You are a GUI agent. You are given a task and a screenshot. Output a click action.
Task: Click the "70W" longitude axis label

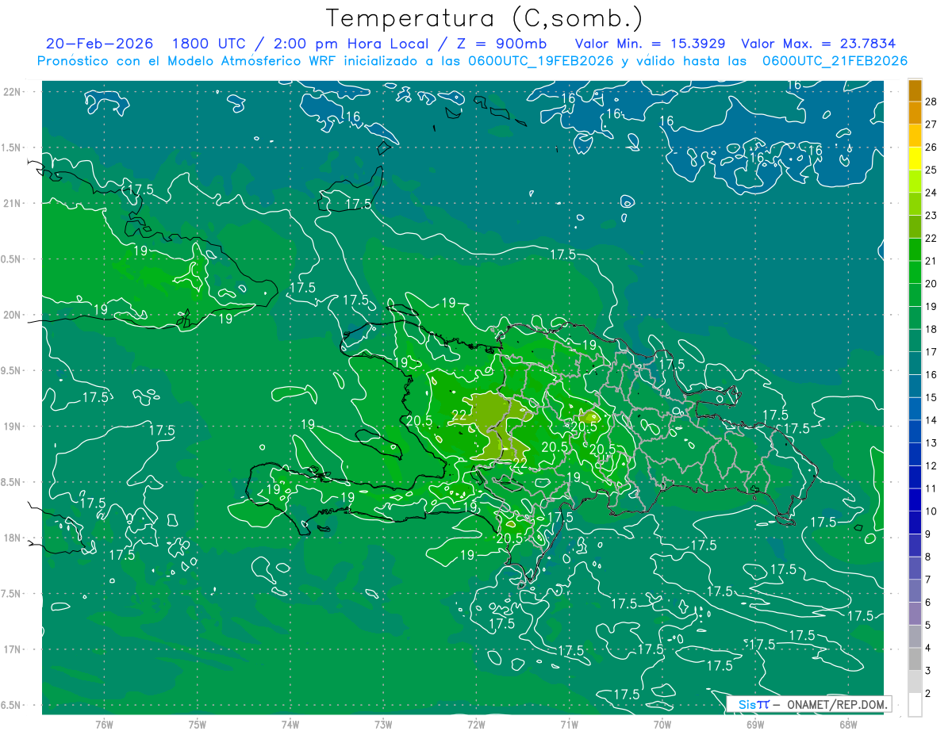pyautogui.click(x=662, y=724)
